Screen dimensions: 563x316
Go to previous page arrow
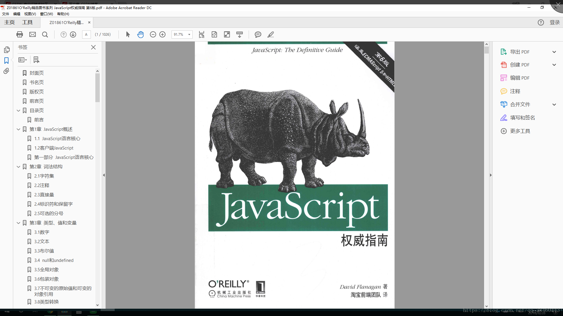pos(64,35)
